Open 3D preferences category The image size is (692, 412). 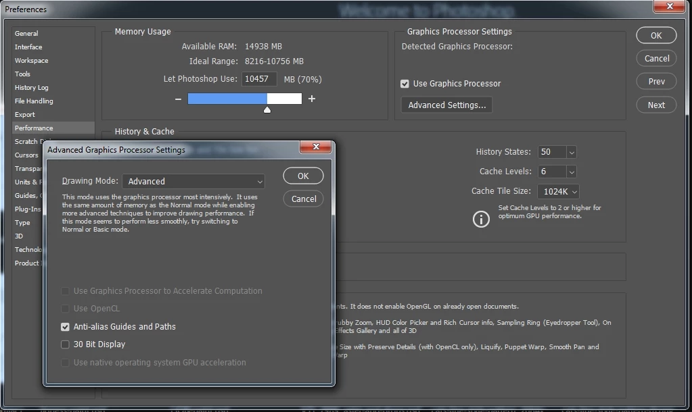coord(18,236)
